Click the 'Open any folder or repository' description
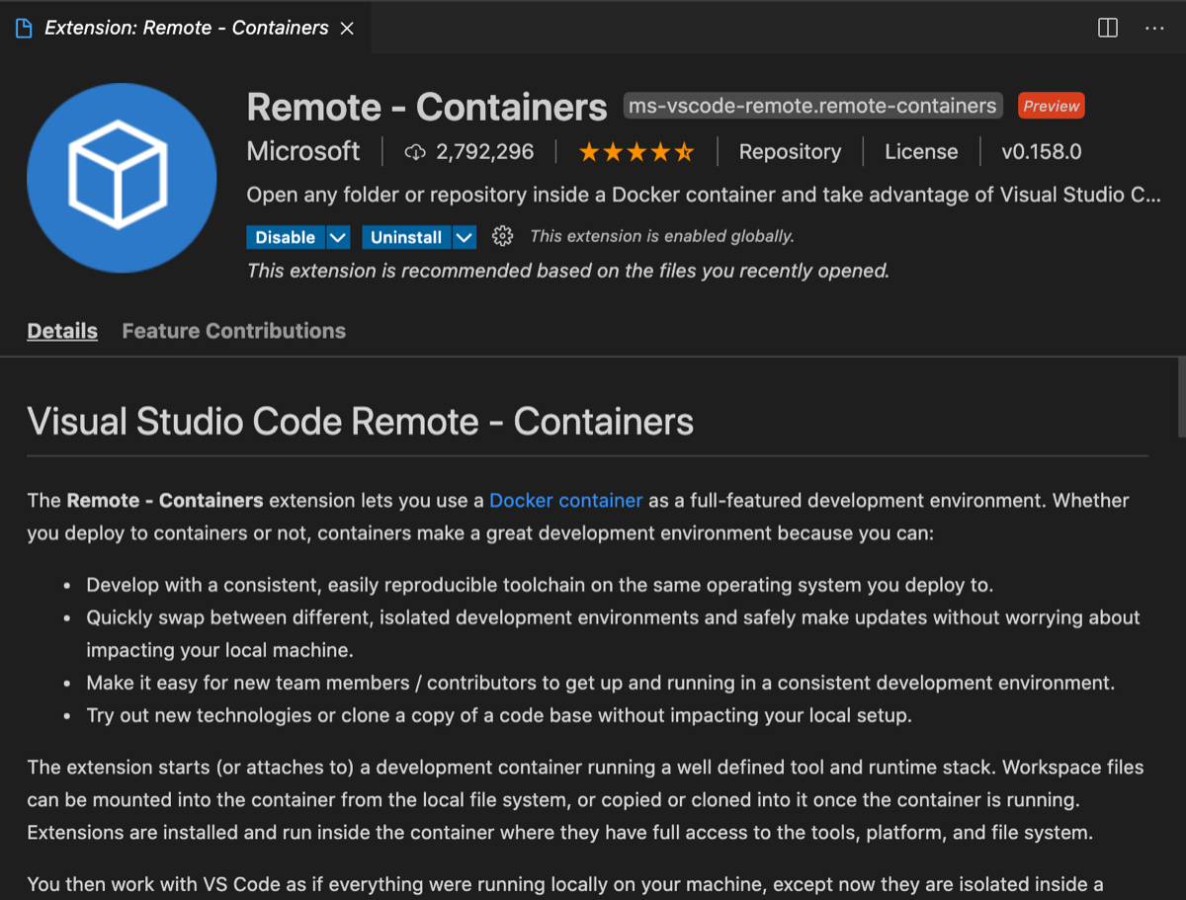The image size is (1186, 900). coord(704,195)
